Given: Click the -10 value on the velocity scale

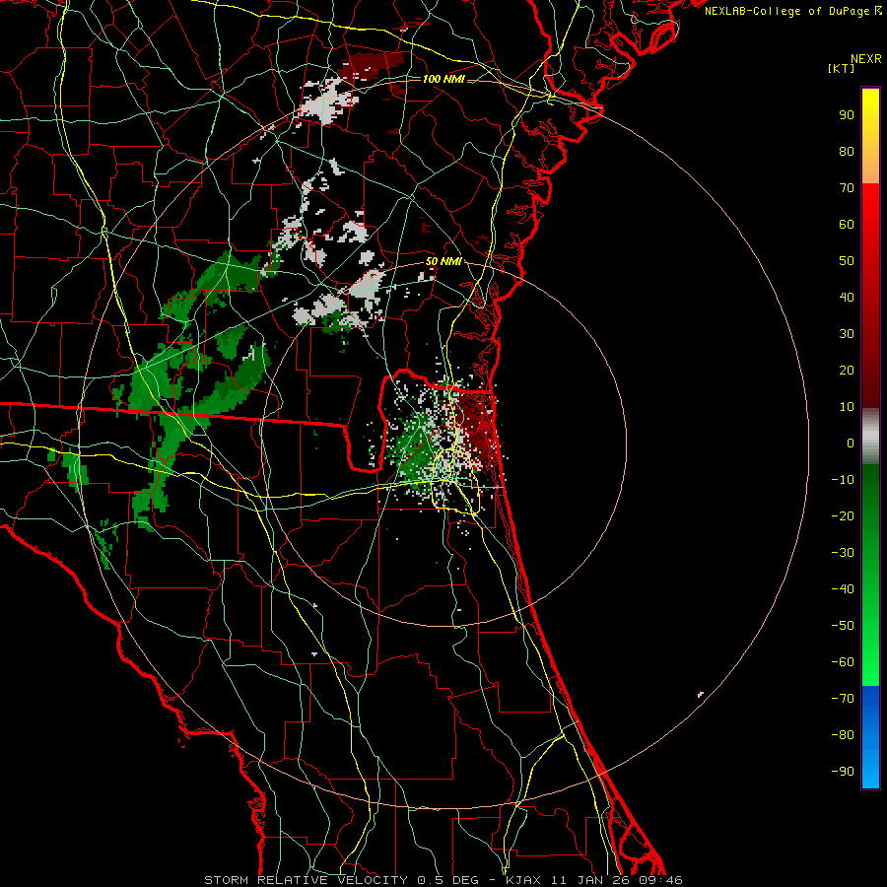Looking at the screenshot, I should (843, 480).
